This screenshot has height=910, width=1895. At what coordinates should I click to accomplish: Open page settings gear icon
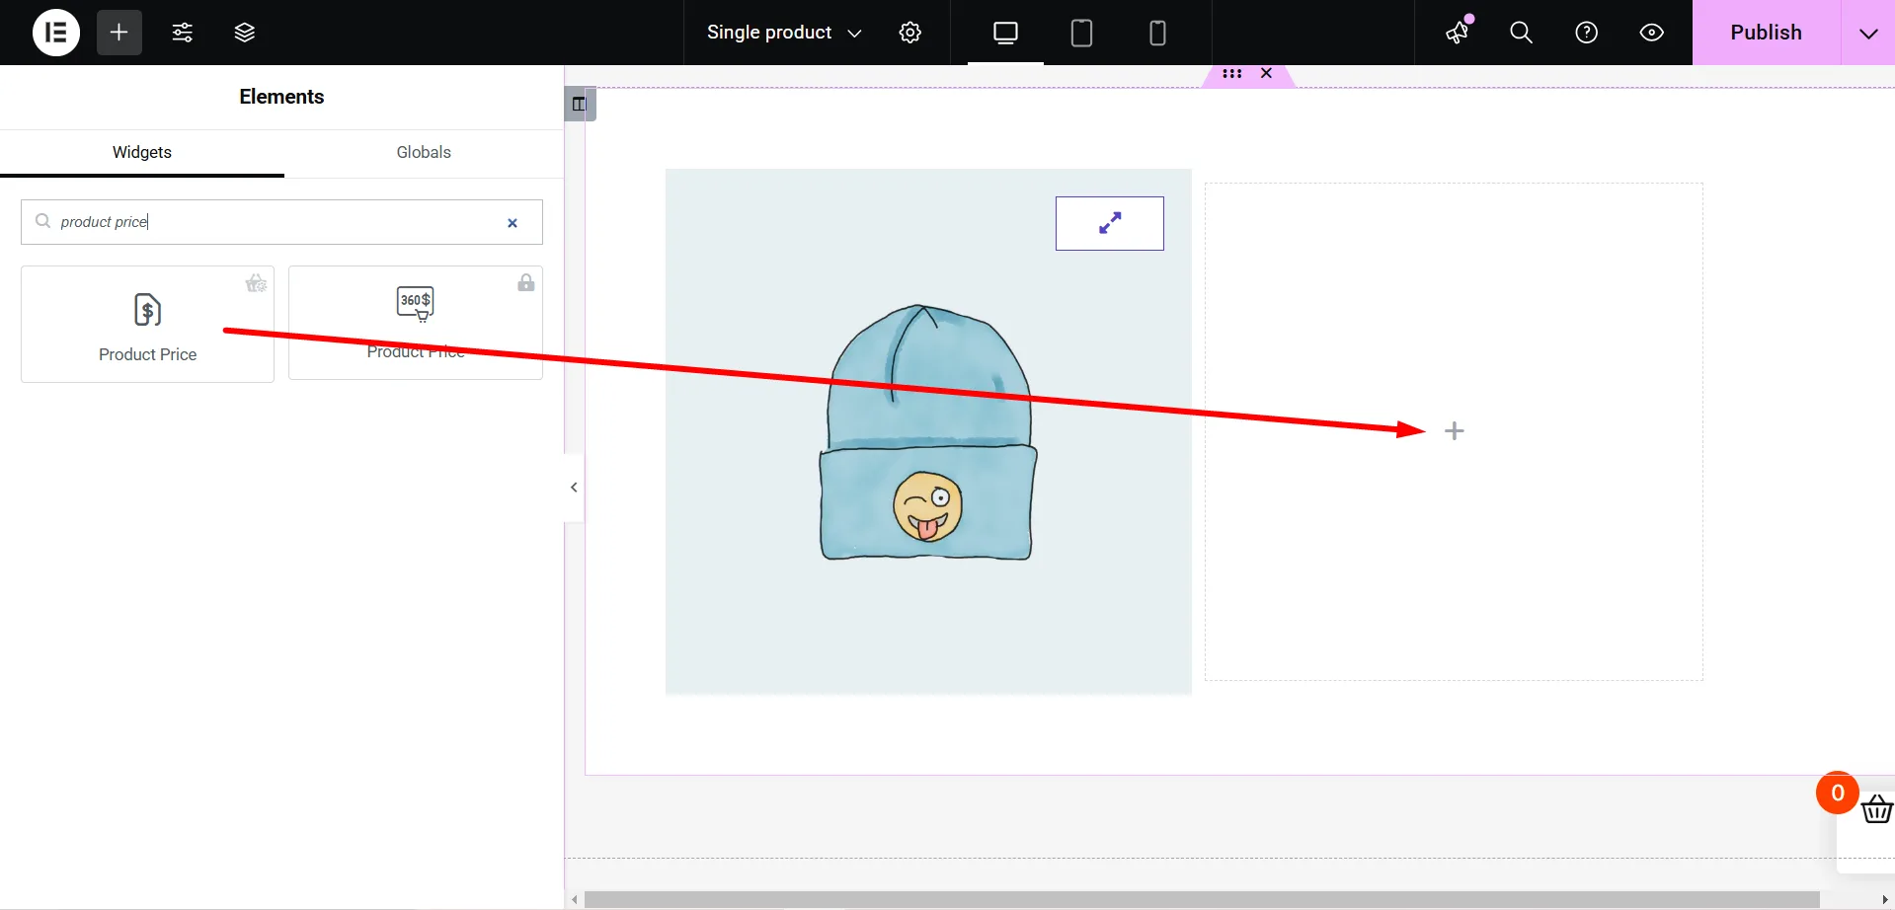point(910,33)
